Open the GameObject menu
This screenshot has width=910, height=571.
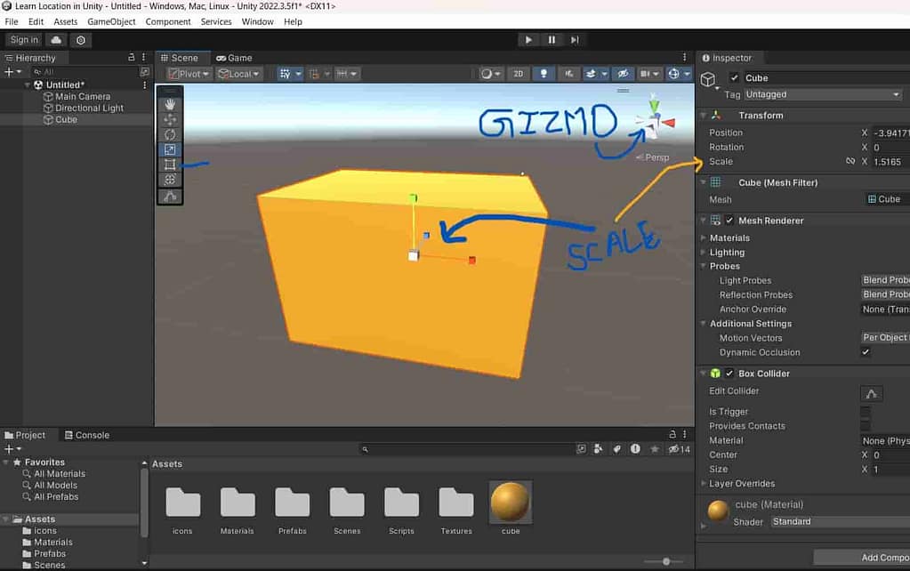coord(112,21)
